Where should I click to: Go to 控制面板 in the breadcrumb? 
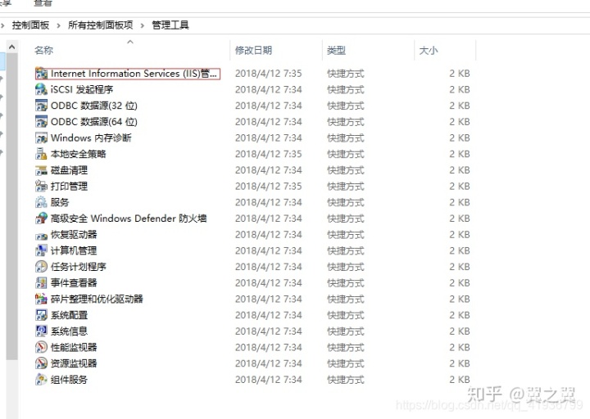30,25
